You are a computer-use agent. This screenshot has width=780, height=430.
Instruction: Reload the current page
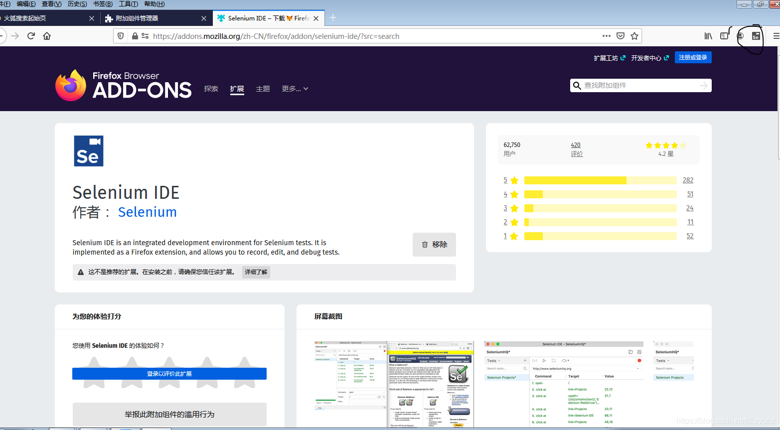[31, 36]
